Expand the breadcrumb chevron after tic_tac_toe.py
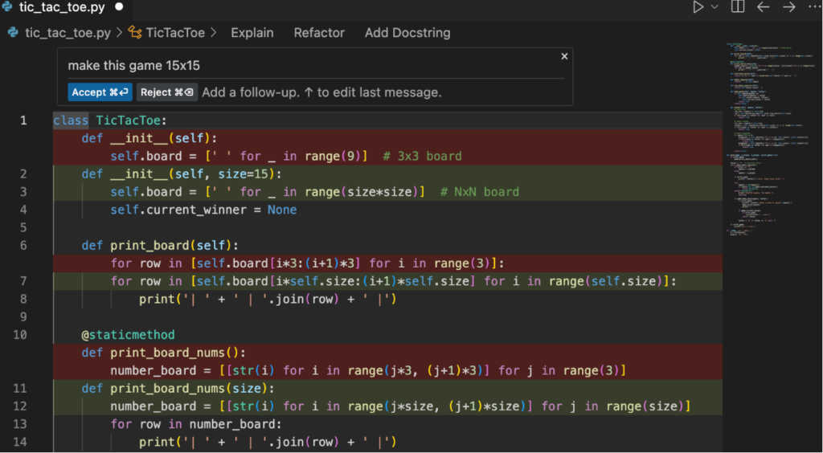 point(119,33)
